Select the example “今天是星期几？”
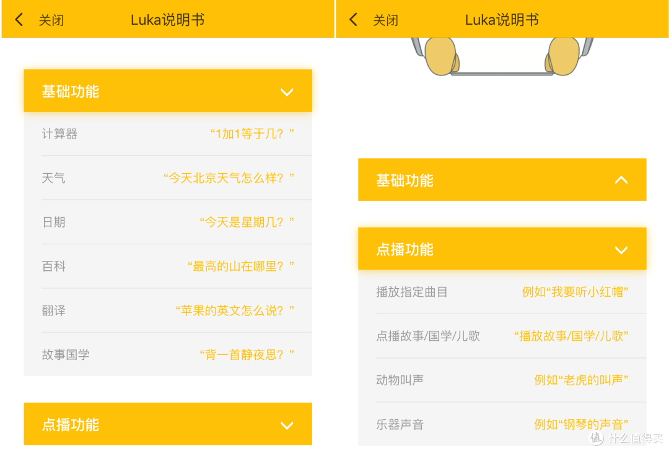Screen dimensions: 669x452 (x=247, y=222)
